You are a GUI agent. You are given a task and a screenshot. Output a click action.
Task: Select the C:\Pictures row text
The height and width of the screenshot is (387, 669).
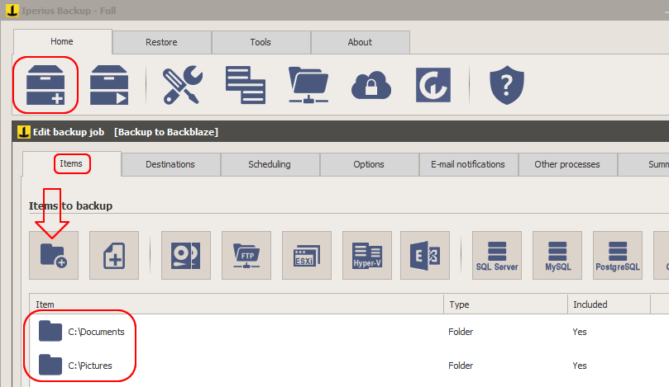(x=90, y=366)
